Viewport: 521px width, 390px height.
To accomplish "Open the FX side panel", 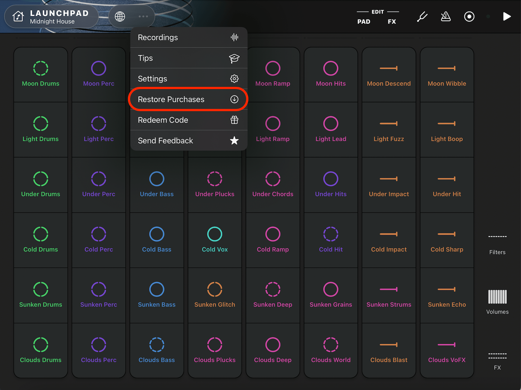I will click(x=497, y=362).
